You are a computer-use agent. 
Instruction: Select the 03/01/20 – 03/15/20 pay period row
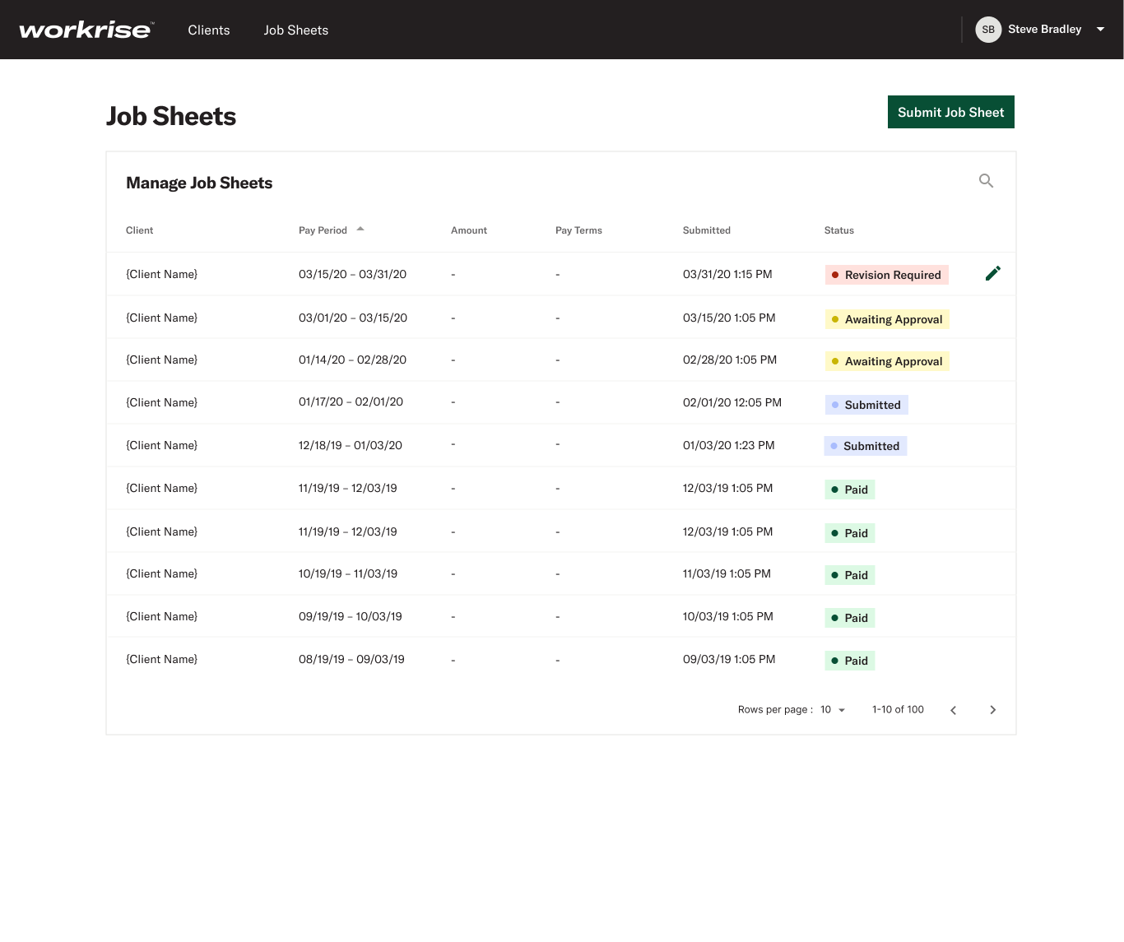(561, 318)
